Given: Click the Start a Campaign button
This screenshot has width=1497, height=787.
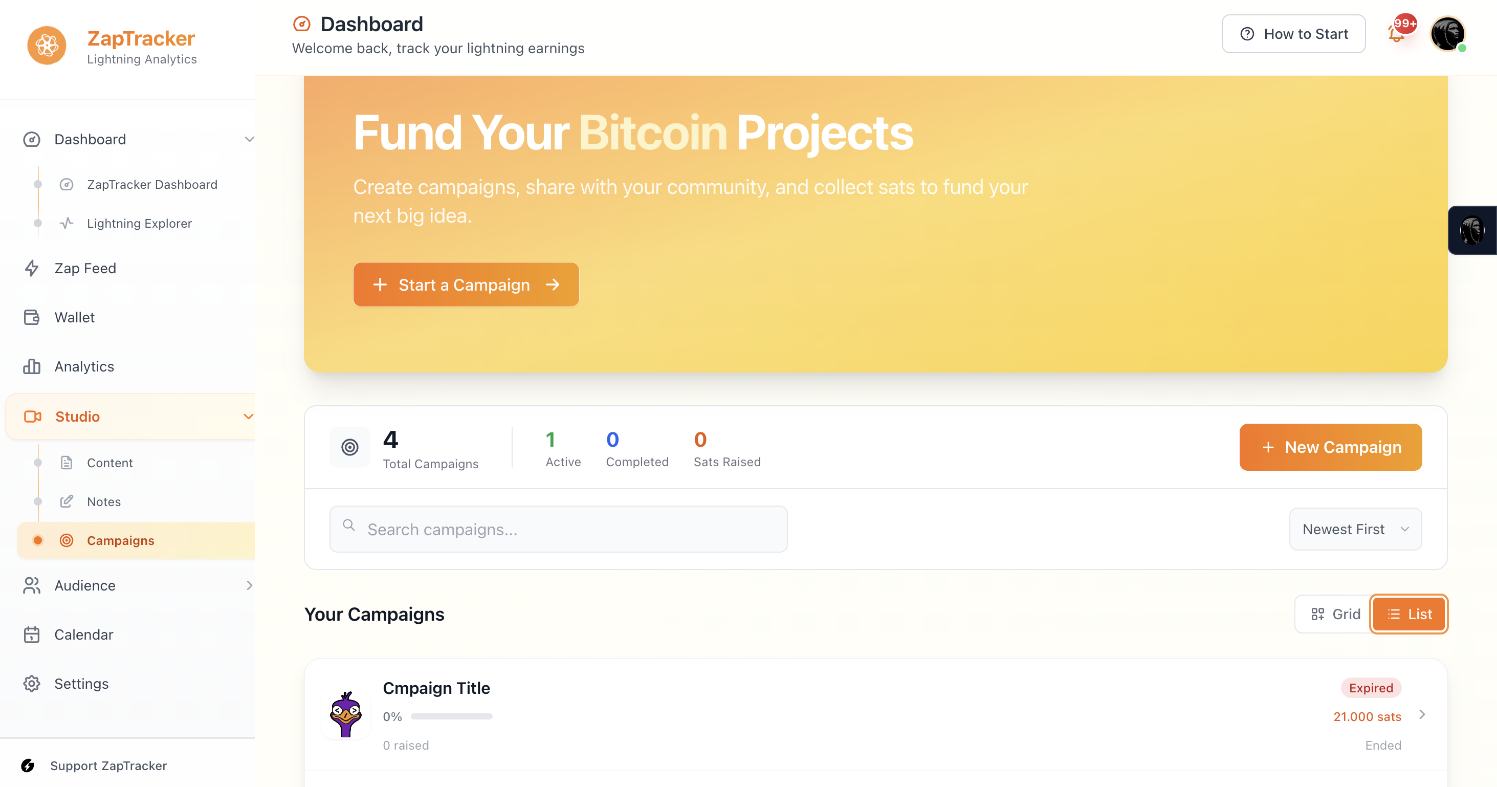Looking at the screenshot, I should pyautogui.click(x=466, y=285).
